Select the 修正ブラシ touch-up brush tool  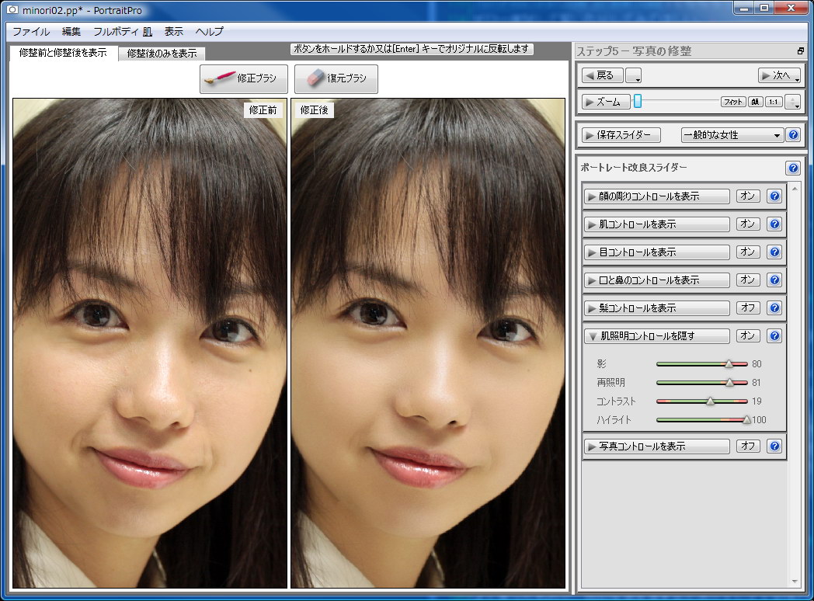pyautogui.click(x=243, y=78)
